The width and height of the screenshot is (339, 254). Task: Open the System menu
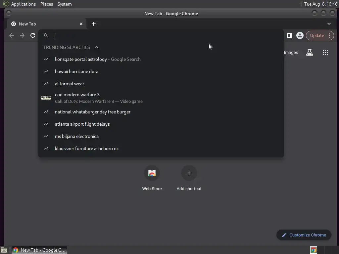click(x=65, y=4)
